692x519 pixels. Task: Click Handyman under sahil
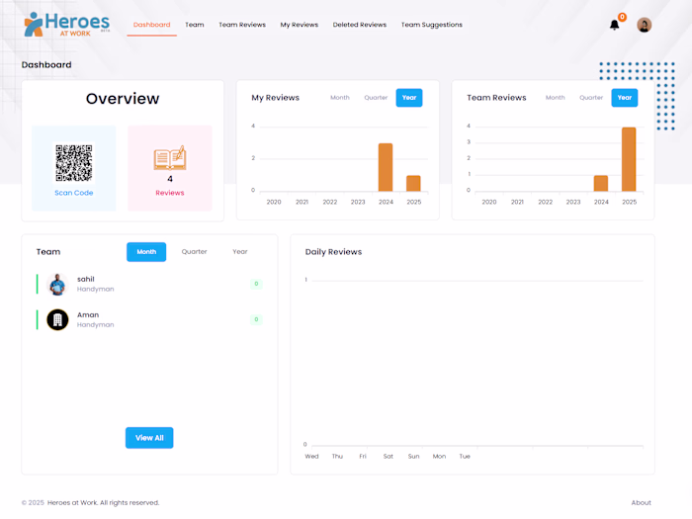pos(95,289)
